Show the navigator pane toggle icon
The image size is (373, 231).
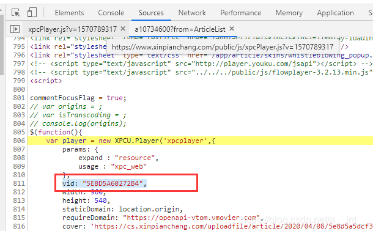click(x=15, y=29)
